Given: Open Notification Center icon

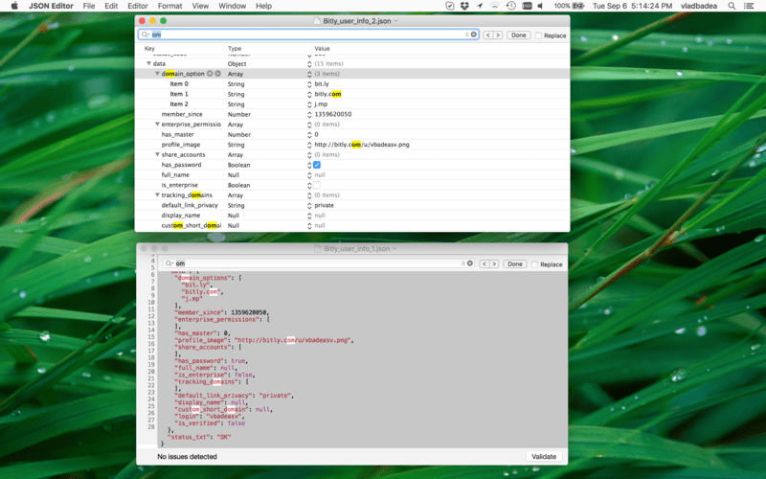Looking at the screenshot, I should (x=749, y=6).
